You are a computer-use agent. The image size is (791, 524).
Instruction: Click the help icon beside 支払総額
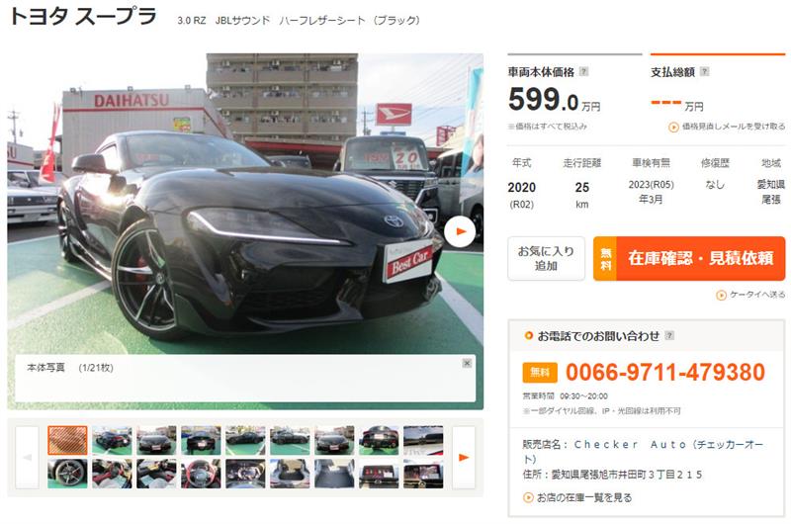point(705,71)
